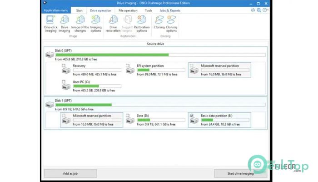Launch One-click imaging
Screen dimensions: 318x182
coord(51,24)
